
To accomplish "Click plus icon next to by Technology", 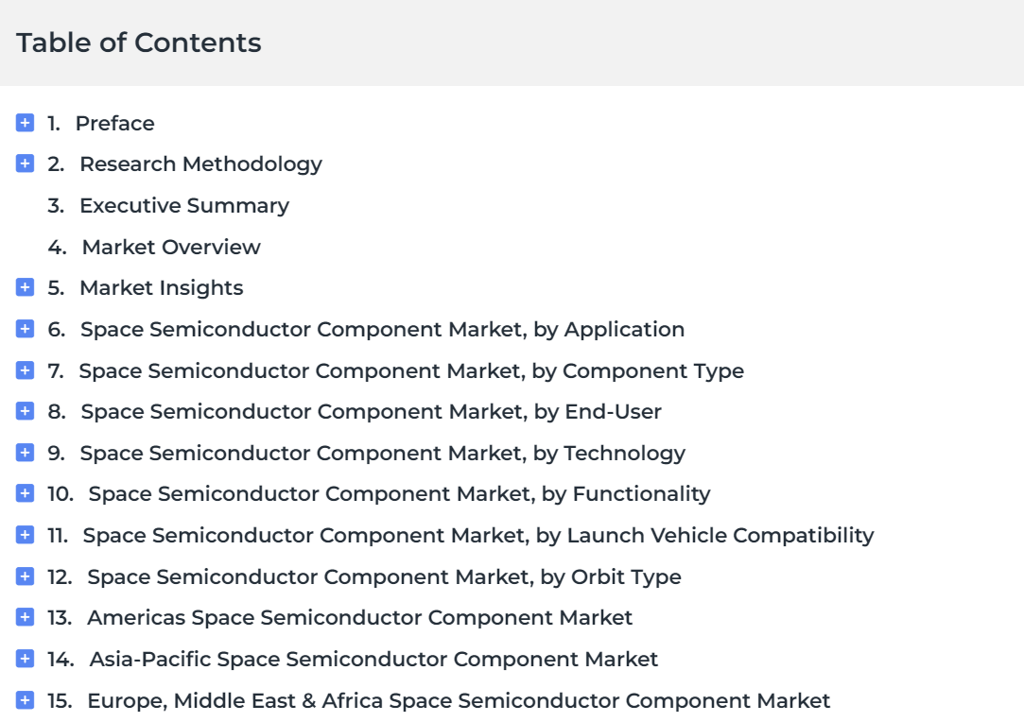I will pos(25,453).
